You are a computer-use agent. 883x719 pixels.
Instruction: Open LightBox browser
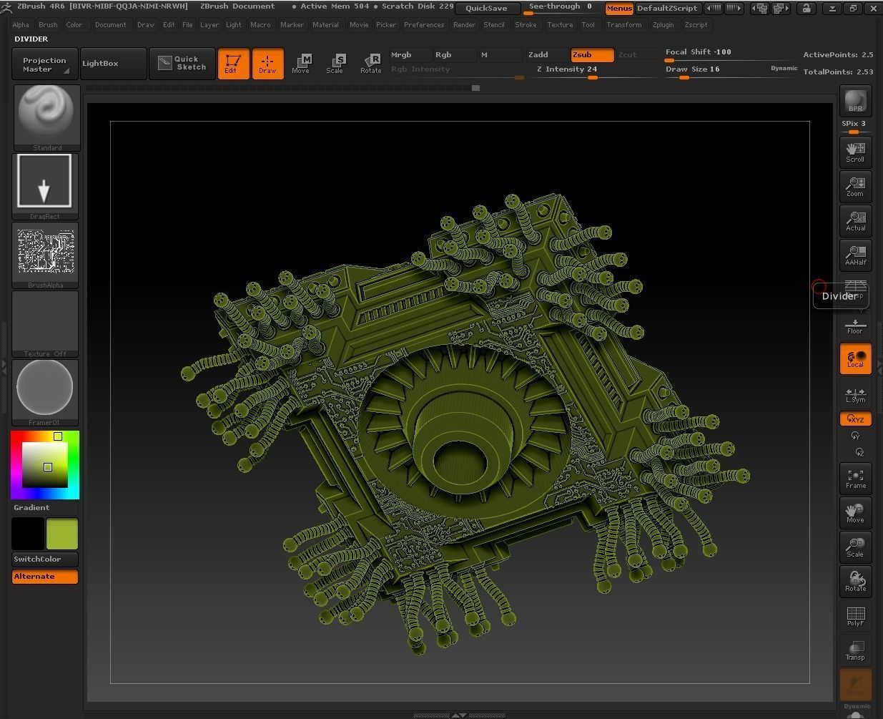pyautogui.click(x=113, y=63)
